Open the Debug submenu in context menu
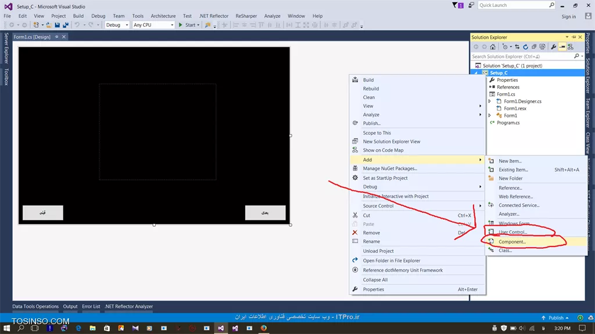 [417, 187]
